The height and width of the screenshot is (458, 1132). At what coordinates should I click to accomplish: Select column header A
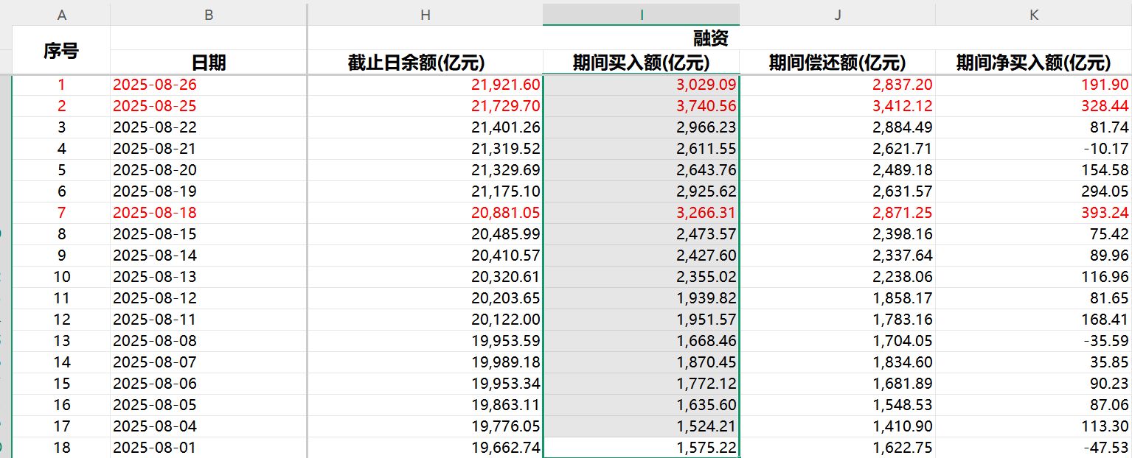pyautogui.click(x=62, y=13)
